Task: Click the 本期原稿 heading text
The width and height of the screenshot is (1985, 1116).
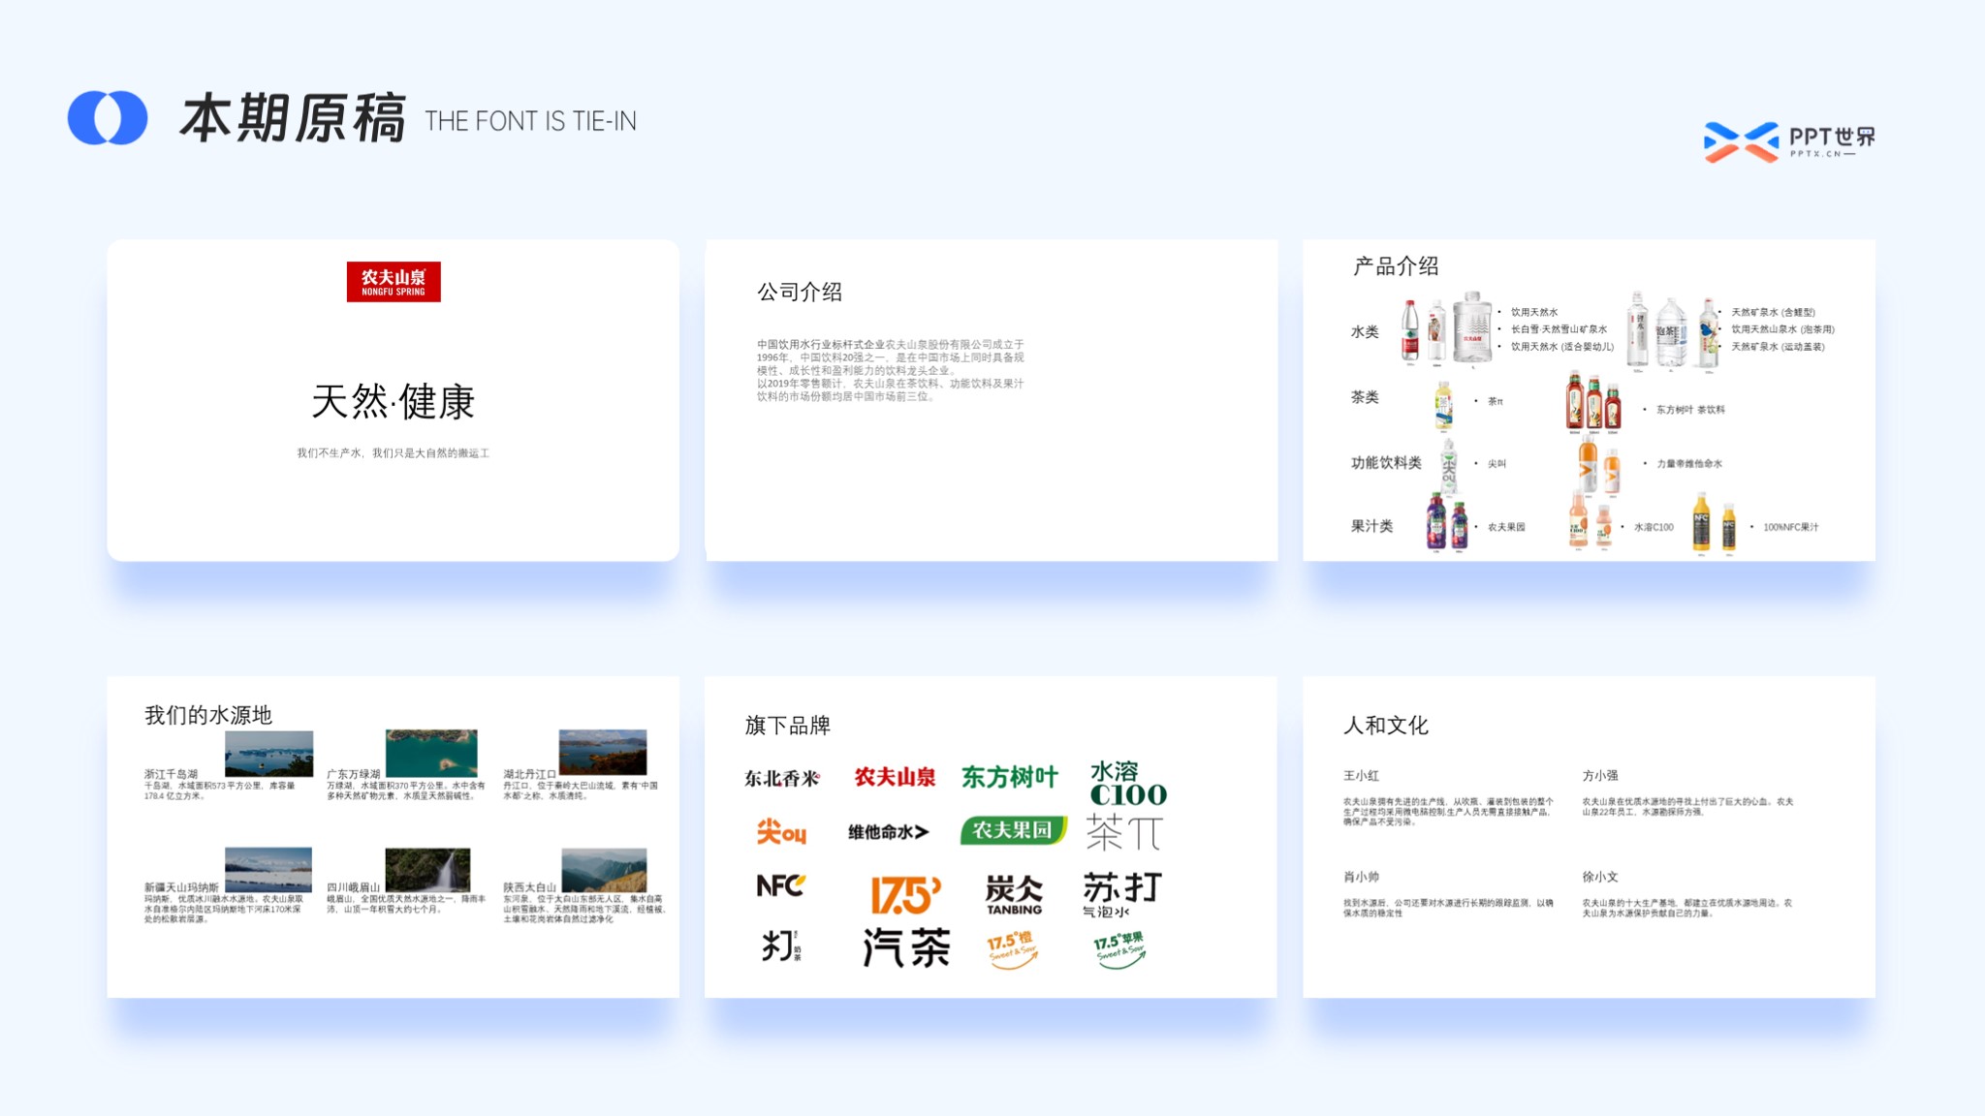Action: tap(292, 119)
